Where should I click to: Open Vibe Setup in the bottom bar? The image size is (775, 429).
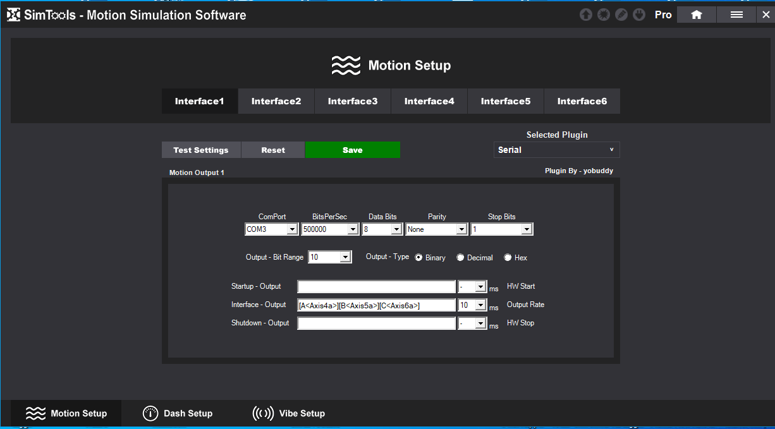tap(289, 413)
